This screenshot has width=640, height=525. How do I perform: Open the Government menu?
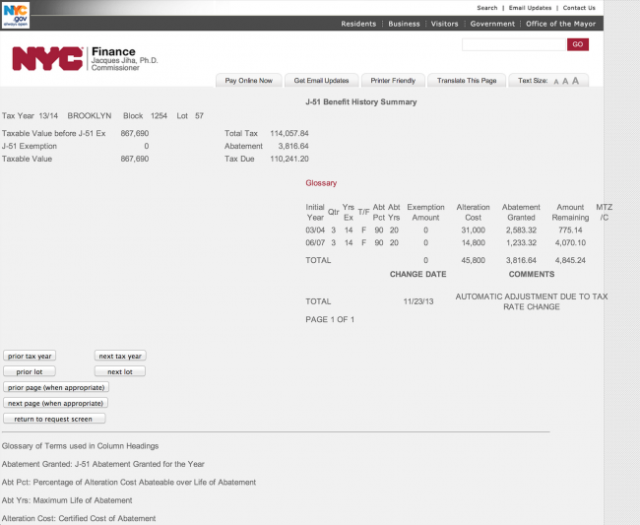[492, 24]
